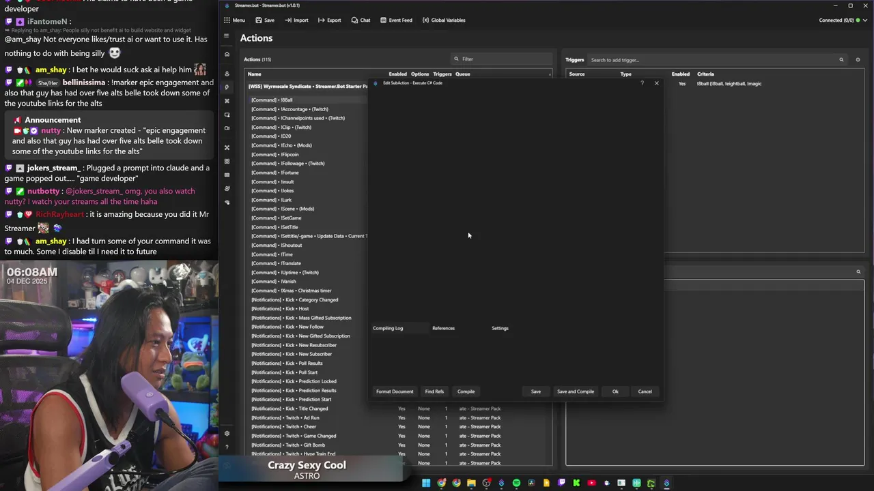Select [Command] !Translate action

[x=276, y=263]
